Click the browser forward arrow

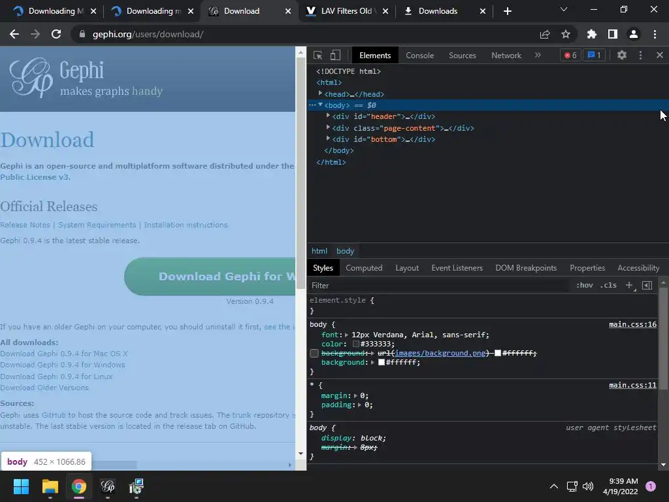tap(35, 34)
